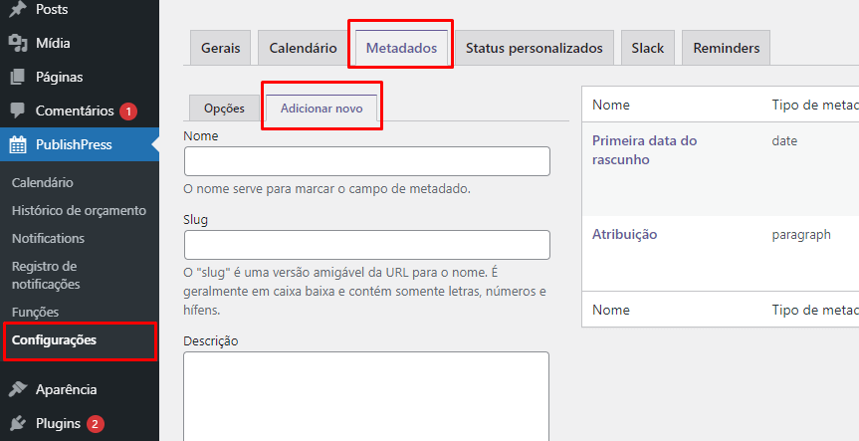
Task: Click the PublishPress calendar icon
Action: coord(18,144)
